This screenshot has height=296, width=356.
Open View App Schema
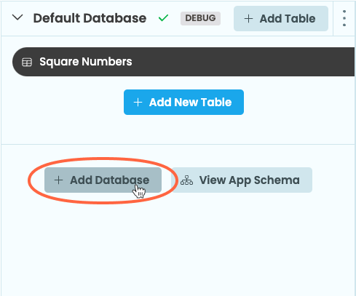[x=242, y=180]
